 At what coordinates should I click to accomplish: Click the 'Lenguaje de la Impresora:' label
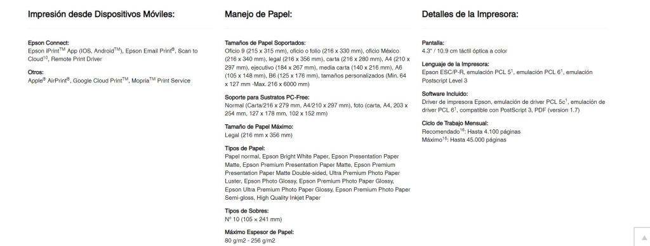(456, 64)
